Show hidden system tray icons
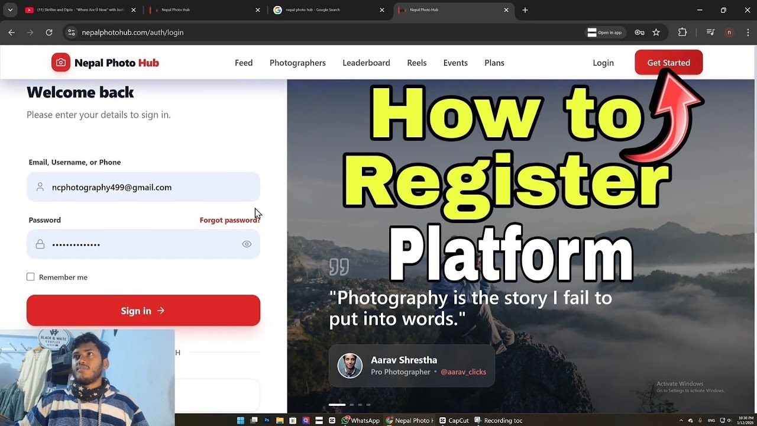 tap(681, 421)
